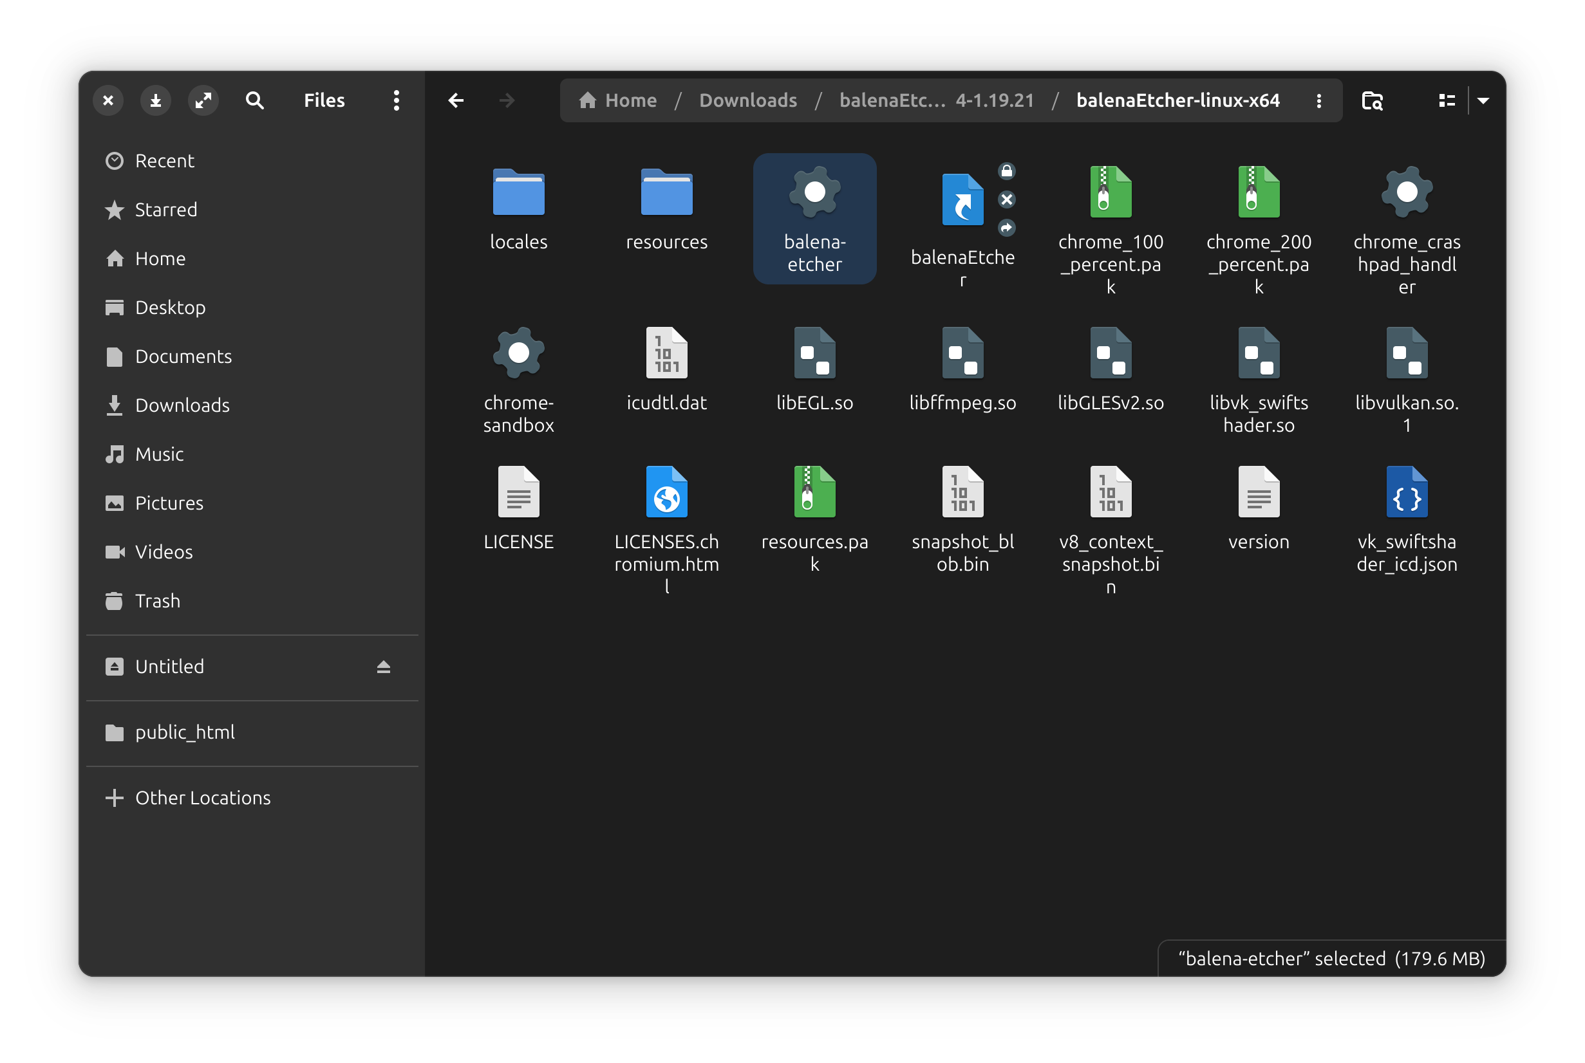Open Recent in sidebar
Image resolution: width=1585 pixels, height=1063 pixels.
(252, 161)
